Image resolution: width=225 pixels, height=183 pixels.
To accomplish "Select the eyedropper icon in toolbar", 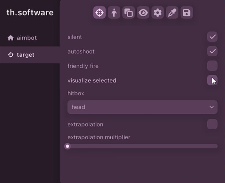I will 172,13.
